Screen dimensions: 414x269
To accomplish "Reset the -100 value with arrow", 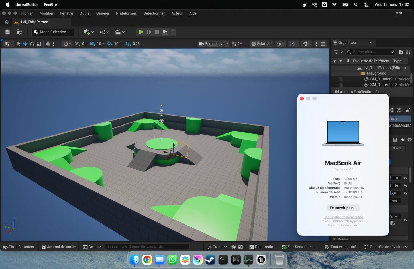I will [405, 178].
